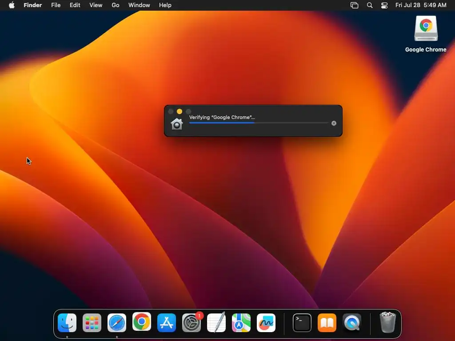Screen dimensions: 455x341
Task: Cancel verifying Google Chrome
Action: pos(334,123)
